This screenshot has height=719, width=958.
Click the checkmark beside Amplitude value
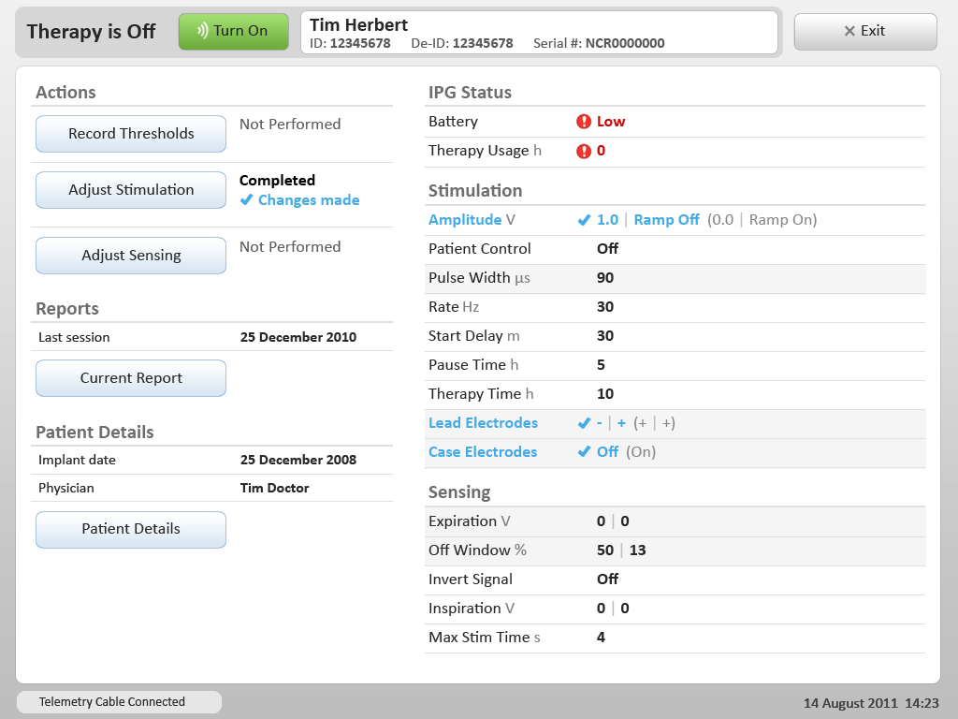click(585, 220)
